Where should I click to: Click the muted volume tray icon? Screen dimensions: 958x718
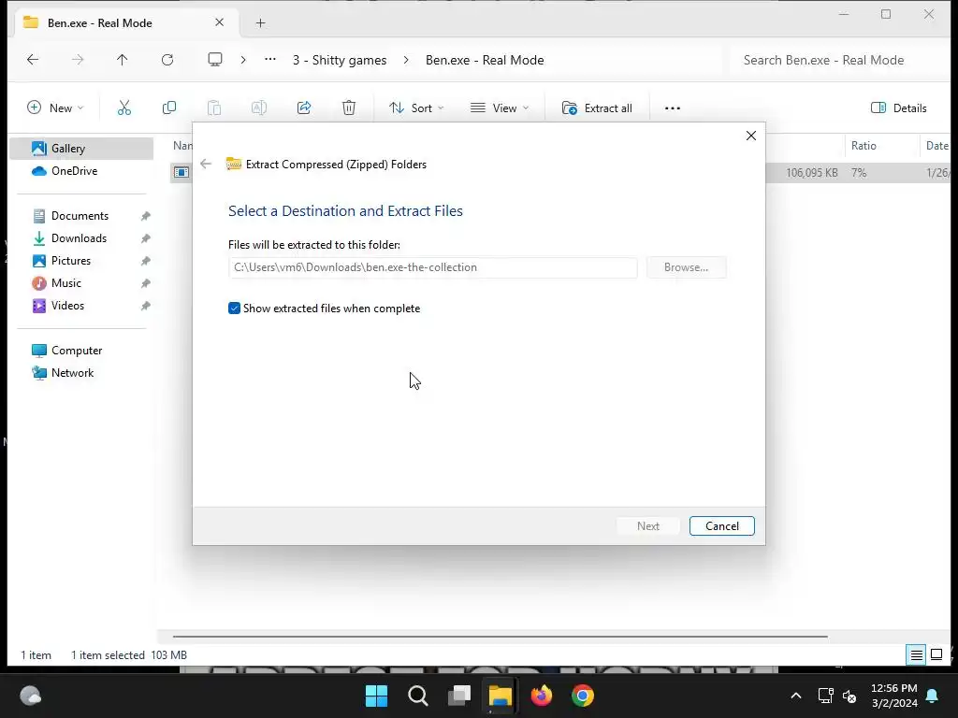point(849,696)
